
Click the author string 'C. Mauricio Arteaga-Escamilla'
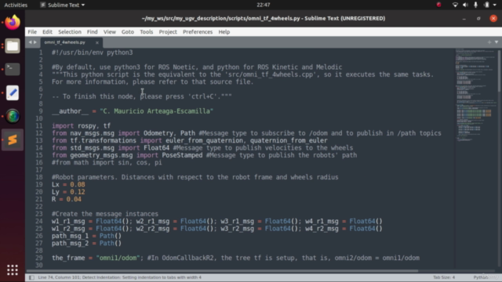click(157, 111)
